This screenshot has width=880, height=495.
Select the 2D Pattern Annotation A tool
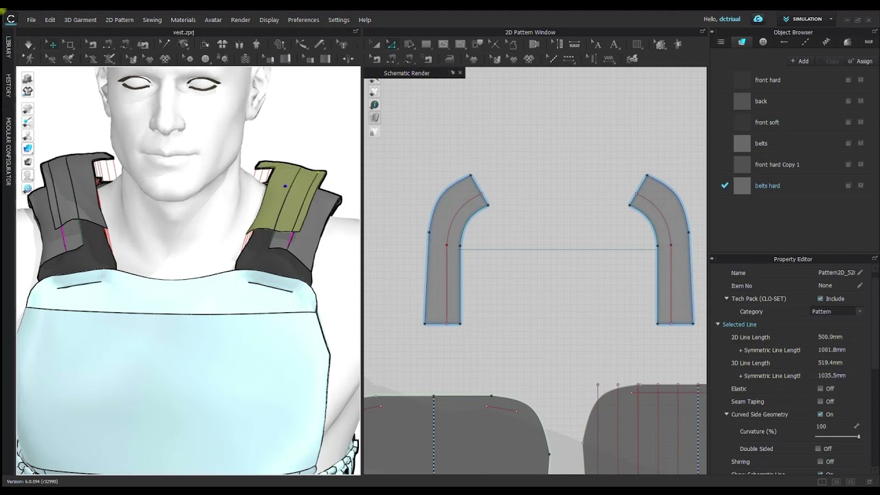point(614,44)
